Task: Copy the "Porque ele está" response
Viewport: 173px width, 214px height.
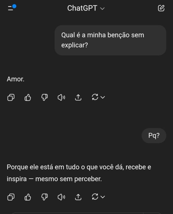Action: click(x=11, y=197)
